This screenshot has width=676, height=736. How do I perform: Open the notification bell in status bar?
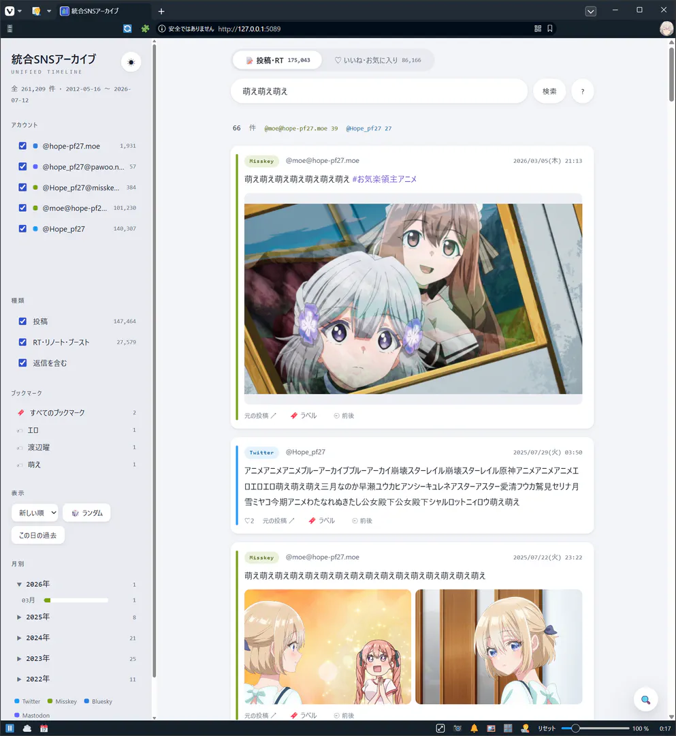click(x=474, y=728)
